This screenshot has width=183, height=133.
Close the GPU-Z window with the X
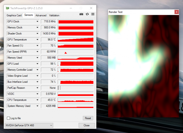[x=91, y=8]
